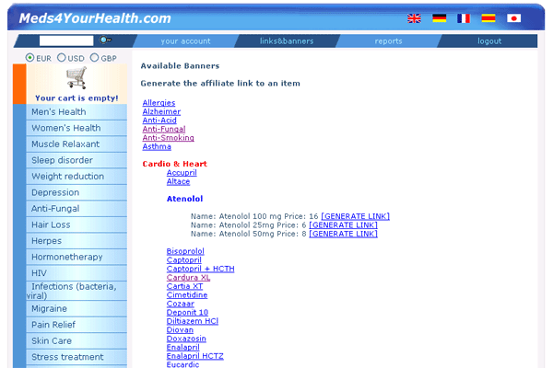Switch language using the Japanese flag
Screen dimensions: 553x368
click(x=513, y=18)
